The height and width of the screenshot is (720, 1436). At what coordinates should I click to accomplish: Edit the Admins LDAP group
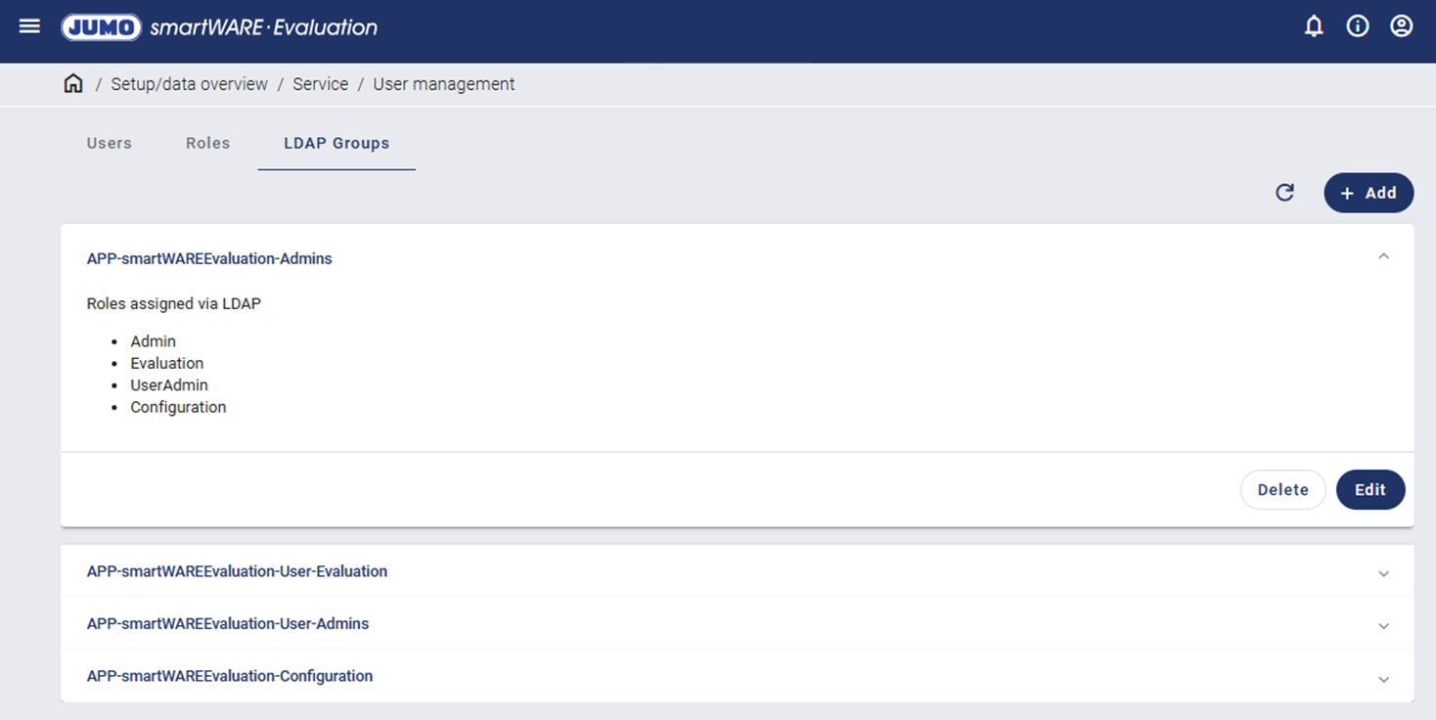point(1369,490)
